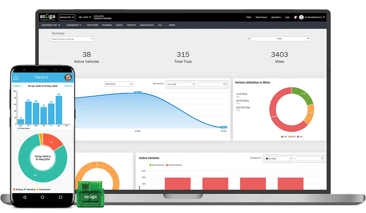Viewport: 366px width, 213px height.
Task: Go to previous period with left arrow beside Week
Action: coord(249,39)
